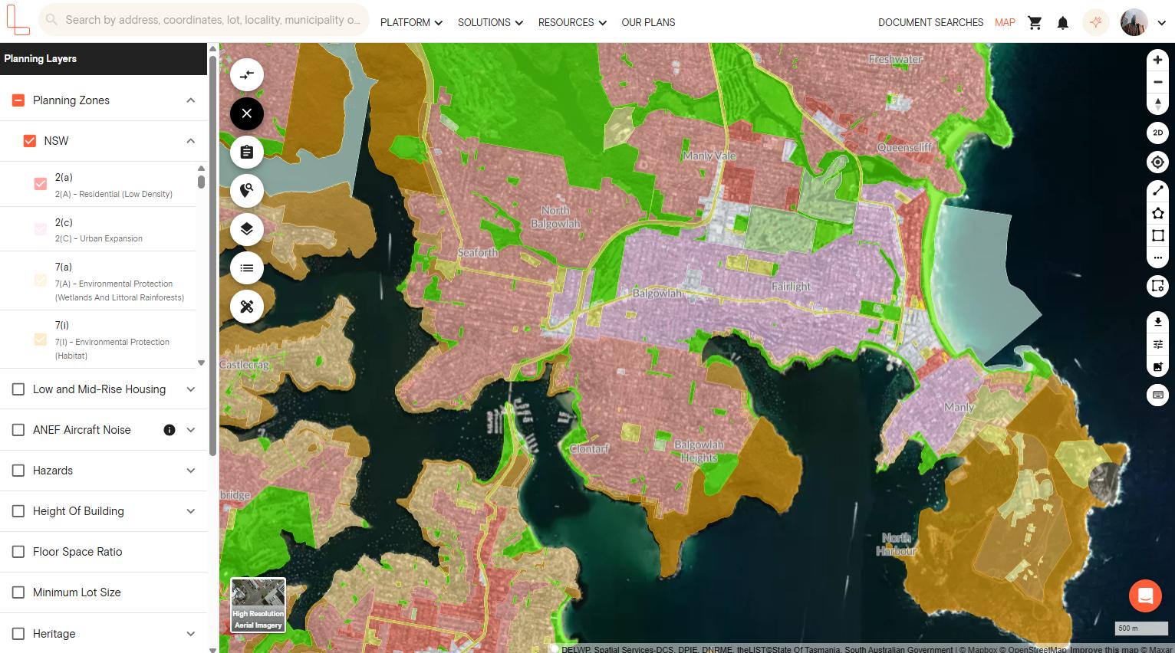1175x653 pixels.
Task: Uncheck the NSW checkbox
Action: click(x=30, y=141)
